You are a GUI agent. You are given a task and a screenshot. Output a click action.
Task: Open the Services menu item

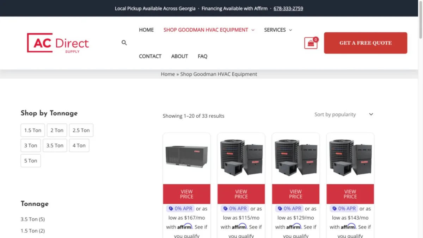[x=275, y=30]
